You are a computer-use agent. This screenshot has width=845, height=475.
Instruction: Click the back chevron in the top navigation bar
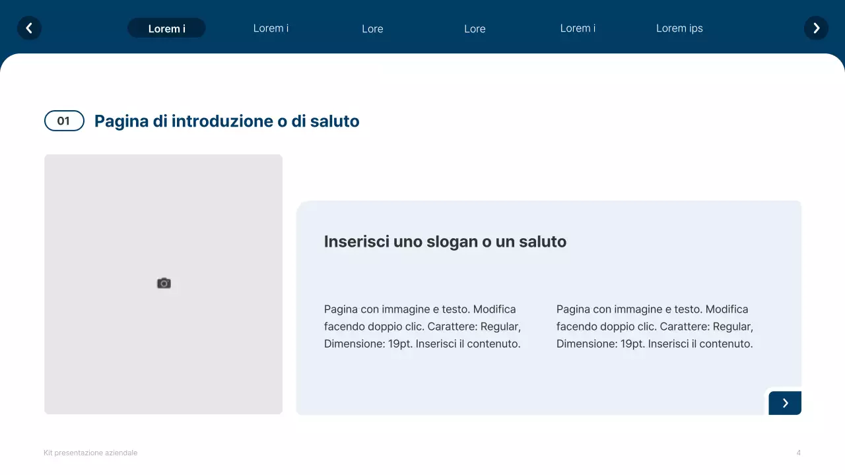[29, 28]
